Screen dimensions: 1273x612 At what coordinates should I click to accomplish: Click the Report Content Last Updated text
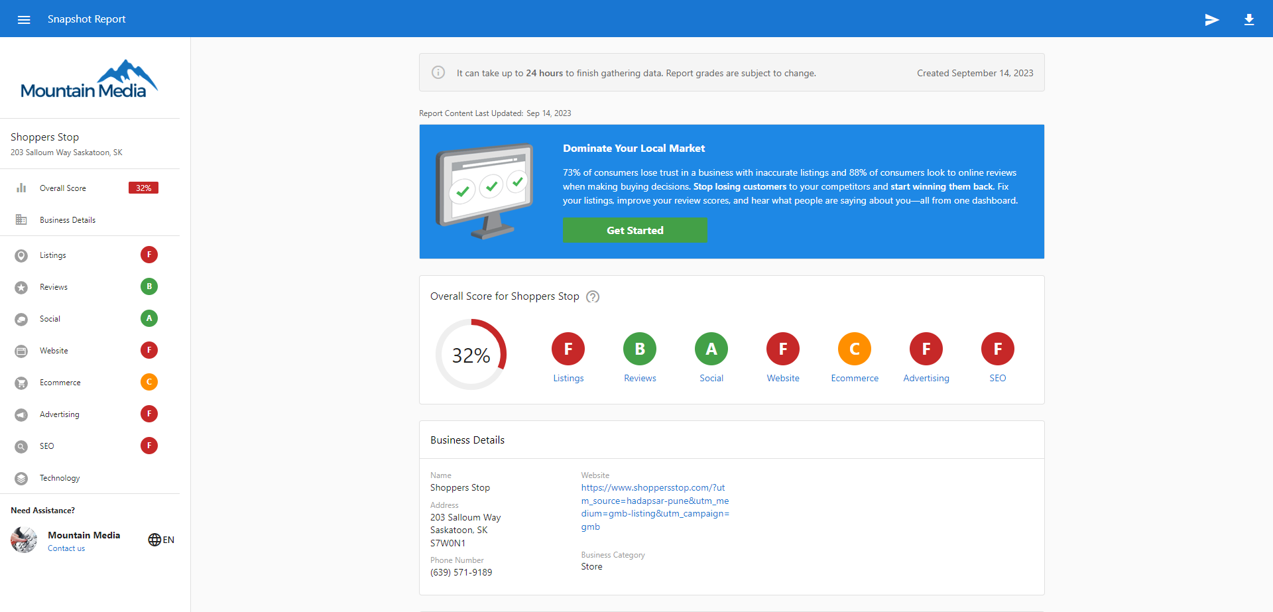[x=495, y=113]
